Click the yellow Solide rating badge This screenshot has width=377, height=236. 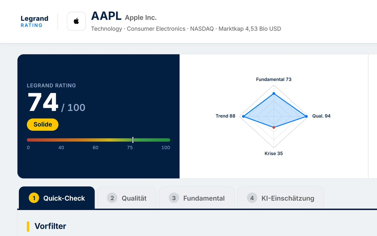pos(43,124)
